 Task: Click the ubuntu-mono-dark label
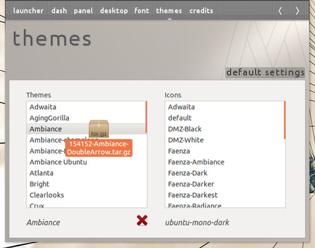point(197,222)
